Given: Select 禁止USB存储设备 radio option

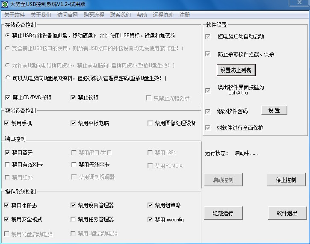Looking at the screenshot, I should coord(7,35).
